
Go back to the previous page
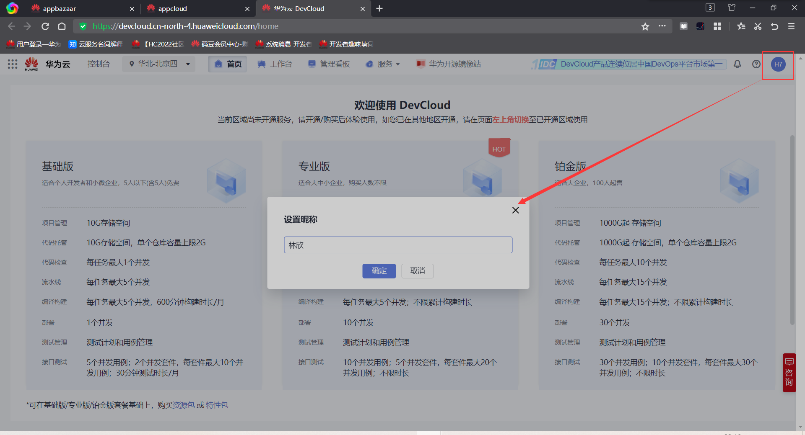(11, 26)
